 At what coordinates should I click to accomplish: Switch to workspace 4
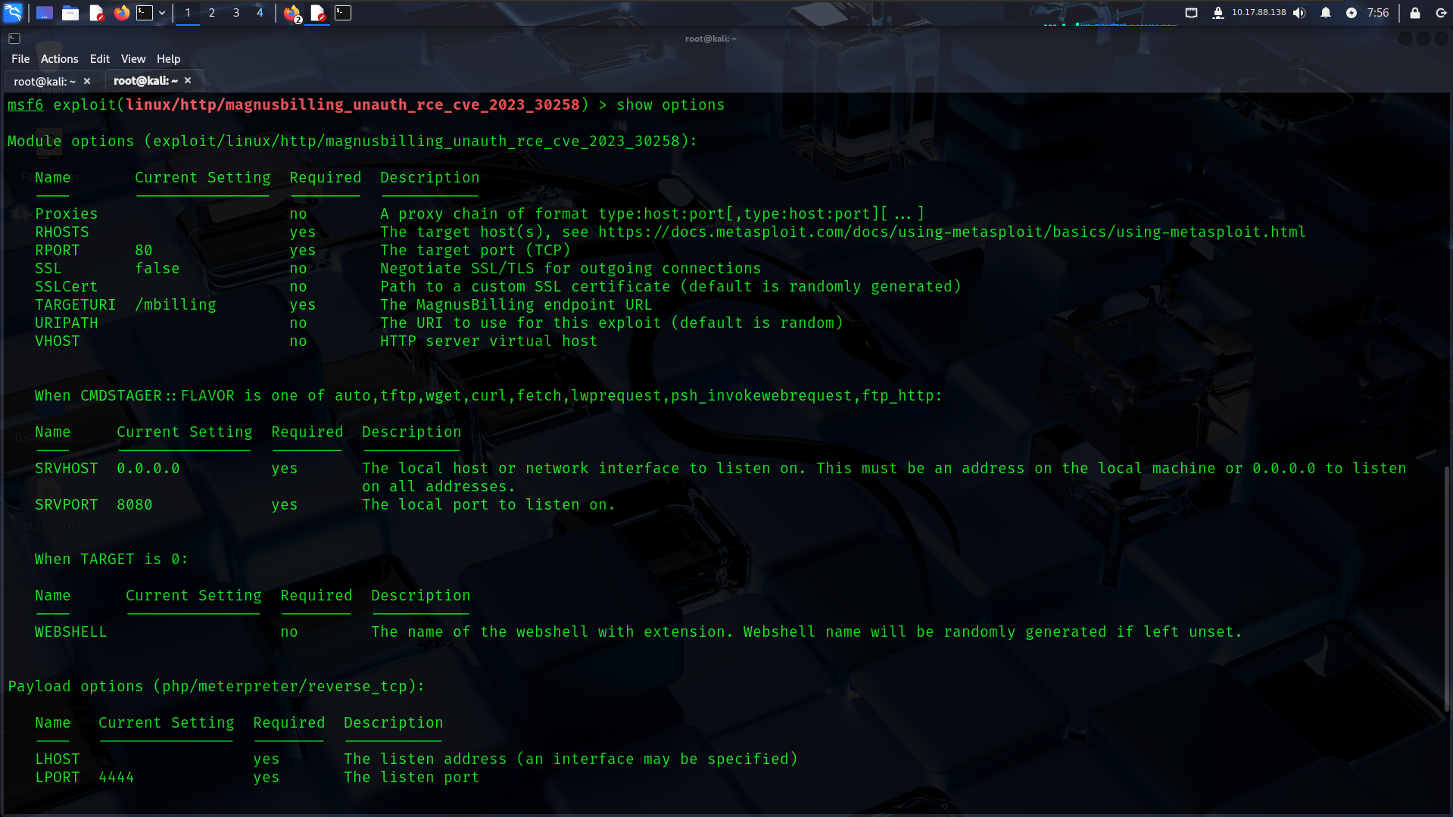point(260,13)
